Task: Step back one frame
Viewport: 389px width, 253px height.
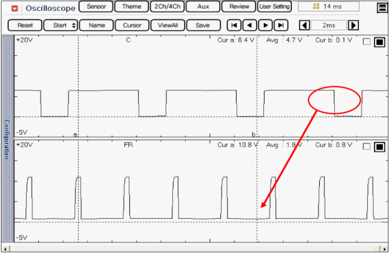Action: click(x=250, y=25)
